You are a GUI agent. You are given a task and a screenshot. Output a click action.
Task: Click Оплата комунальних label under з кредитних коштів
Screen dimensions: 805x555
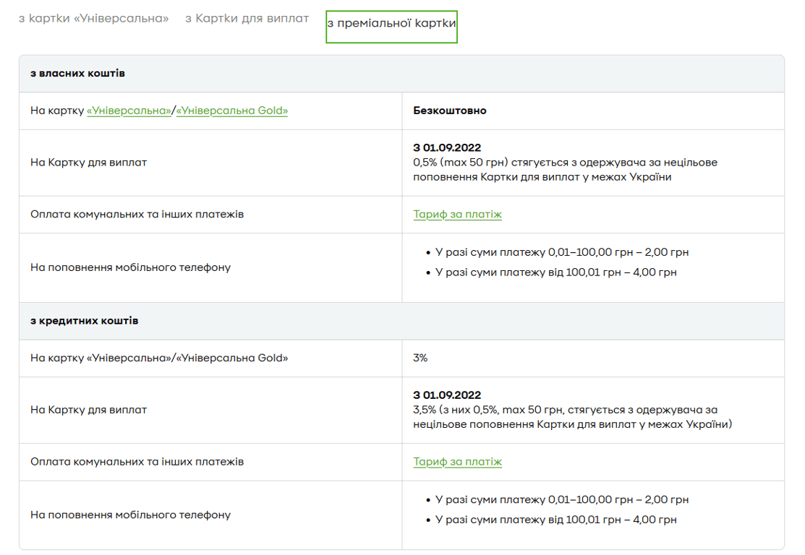pos(137,462)
